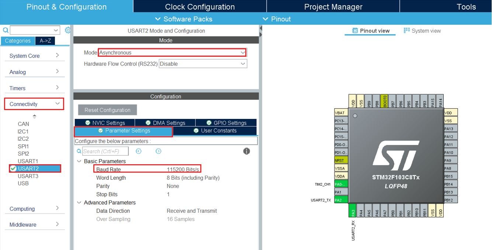Click the Reset Configuration button
The image size is (492, 250).
tap(107, 110)
